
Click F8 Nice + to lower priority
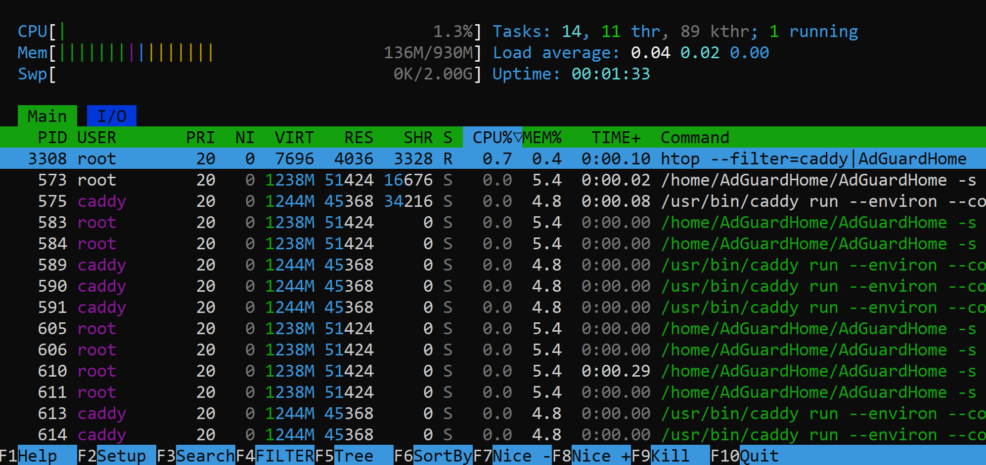[591, 455]
